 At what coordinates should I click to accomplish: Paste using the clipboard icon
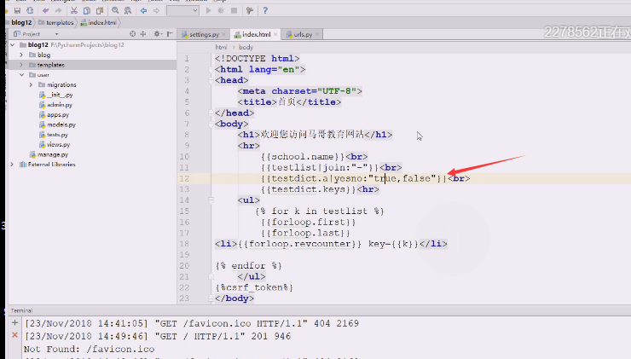100,10
